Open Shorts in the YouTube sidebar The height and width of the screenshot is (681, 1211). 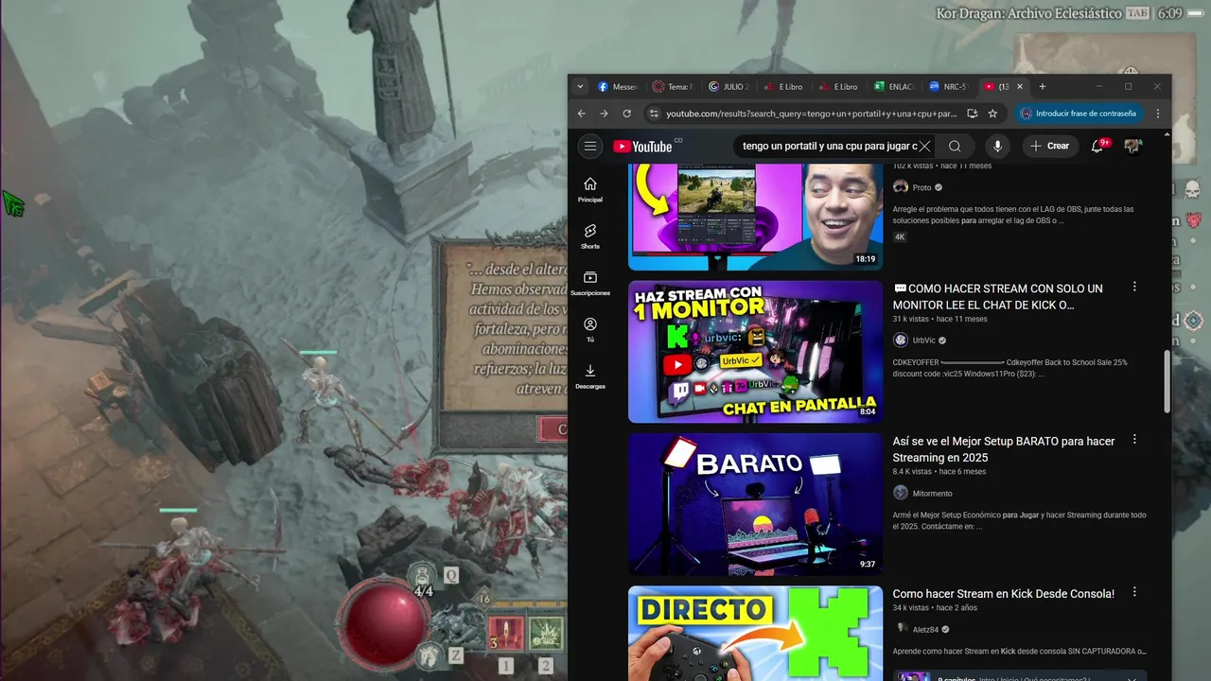coord(590,236)
